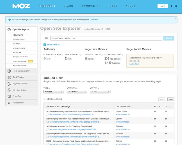The height and width of the screenshot is (146, 182).
Task: Open the Fresh Web Explorer sidebar section
Action: coord(21,71)
